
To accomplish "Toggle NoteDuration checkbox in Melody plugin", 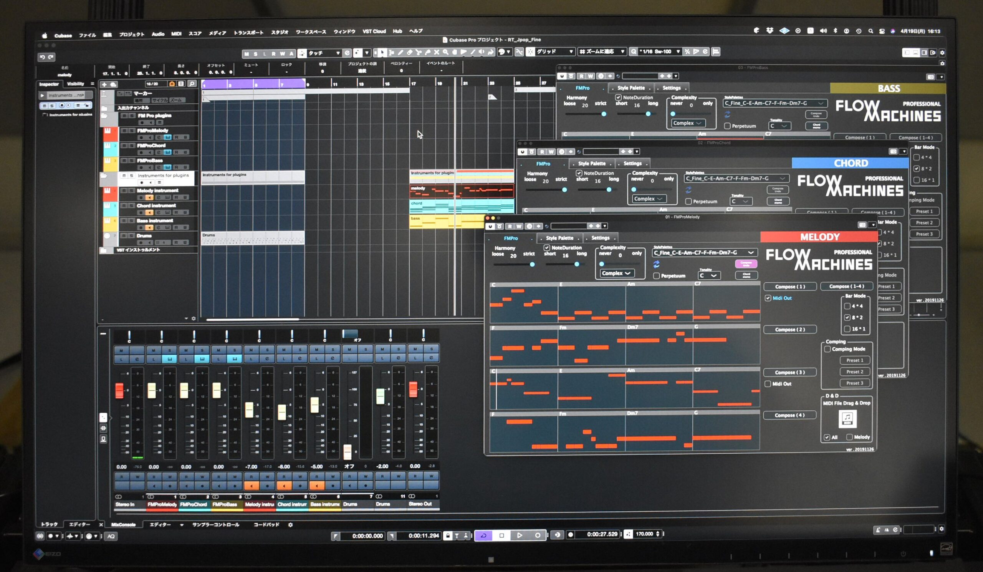I will tap(547, 248).
